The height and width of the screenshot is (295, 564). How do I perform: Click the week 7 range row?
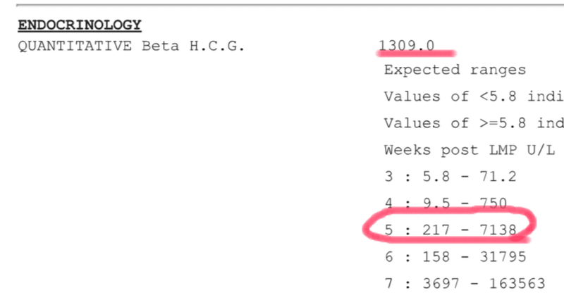(465, 284)
